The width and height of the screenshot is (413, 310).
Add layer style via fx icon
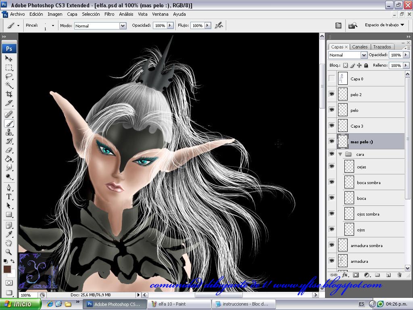(345, 275)
